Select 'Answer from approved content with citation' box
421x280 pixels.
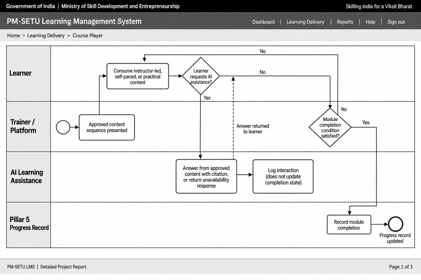tap(206, 176)
